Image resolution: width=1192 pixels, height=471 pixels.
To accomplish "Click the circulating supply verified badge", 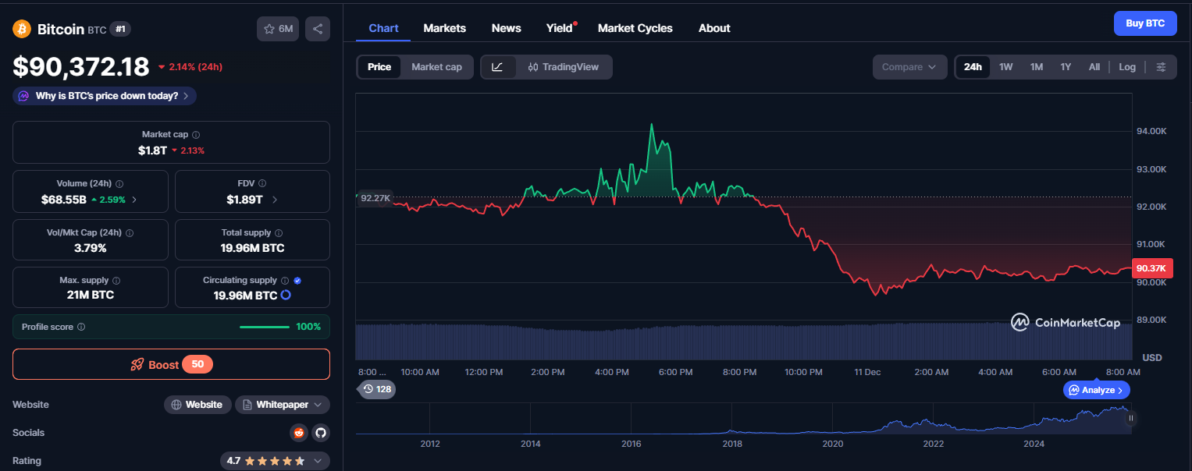I will 299,279.
